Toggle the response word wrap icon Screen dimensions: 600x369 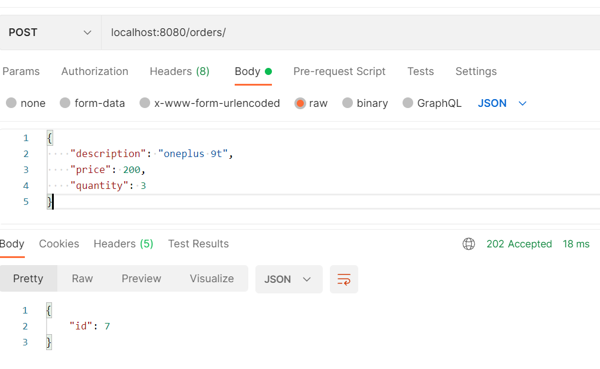[x=343, y=279]
